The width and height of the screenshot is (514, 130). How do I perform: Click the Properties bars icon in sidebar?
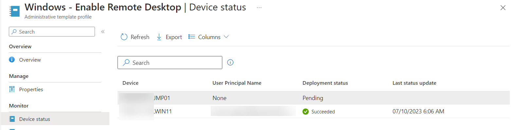[12, 89]
